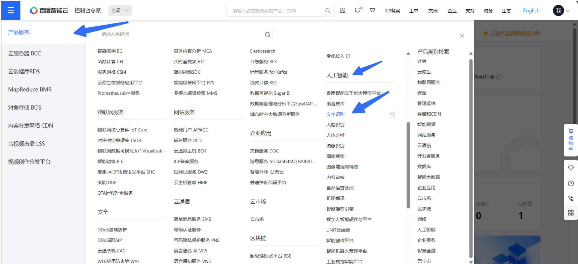This screenshot has width=578, height=264.
Task: Click the product panel search magnifier
Action: [267, 35]
